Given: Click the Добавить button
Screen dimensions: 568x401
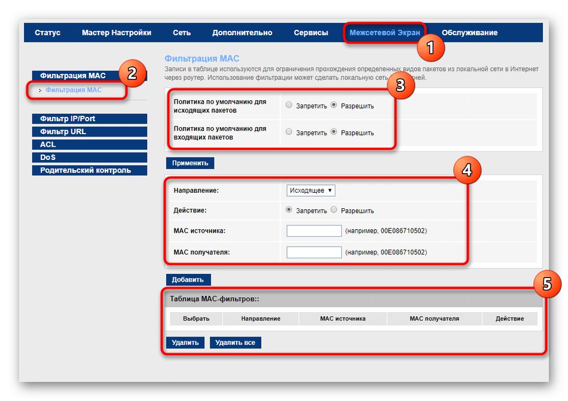Looking at the screenshot, I should (x=188, y=279).
